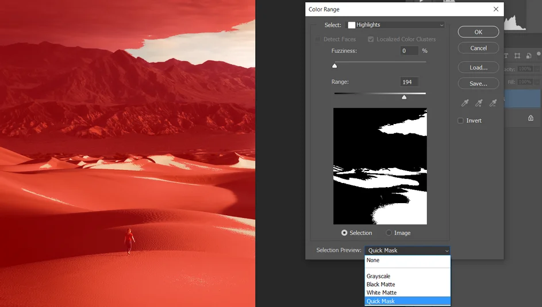Click the Range slider handle

click(x=404, y=97)
